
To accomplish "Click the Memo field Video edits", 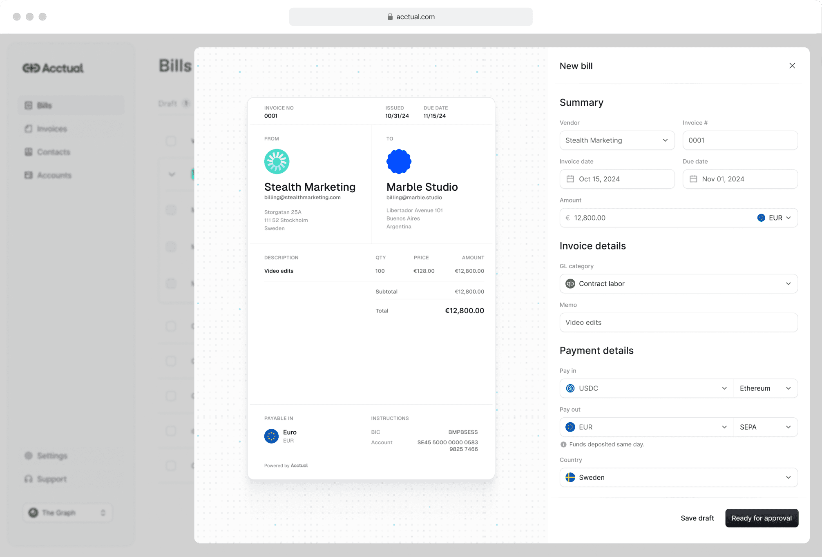I will coord(678,322).
